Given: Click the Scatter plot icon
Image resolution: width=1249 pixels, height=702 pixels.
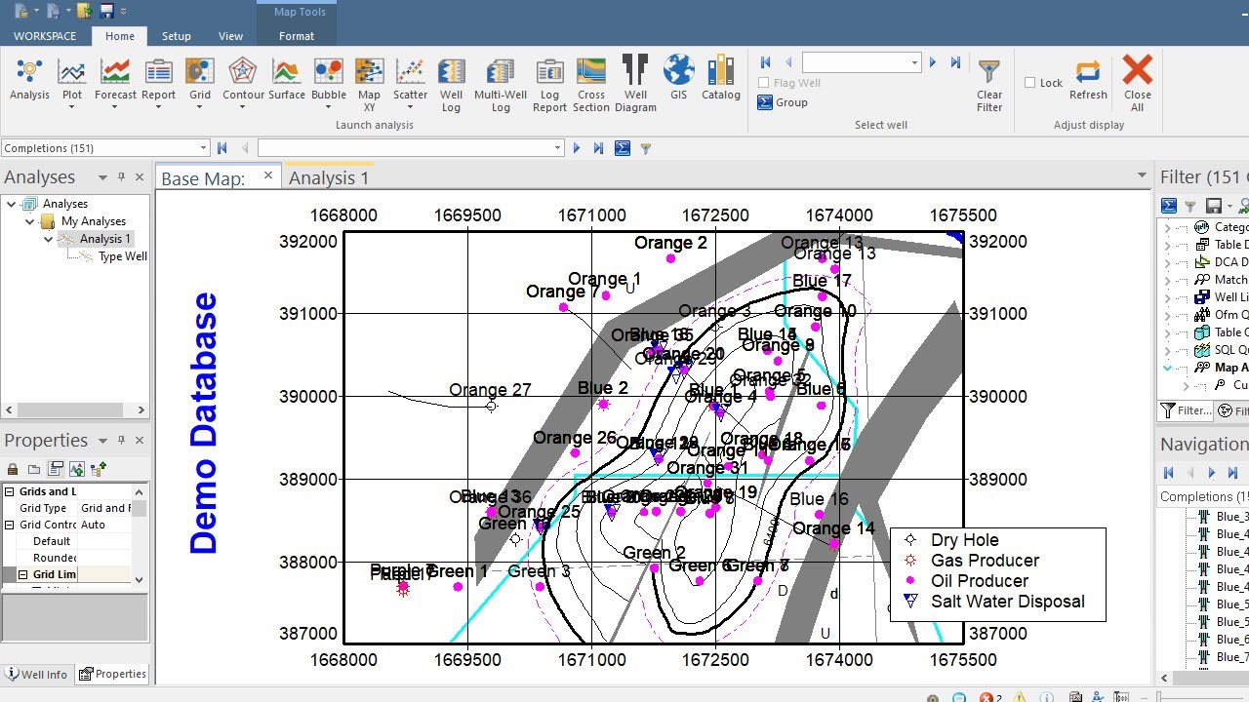Looking at the screenshot, I should coord(410,77).
